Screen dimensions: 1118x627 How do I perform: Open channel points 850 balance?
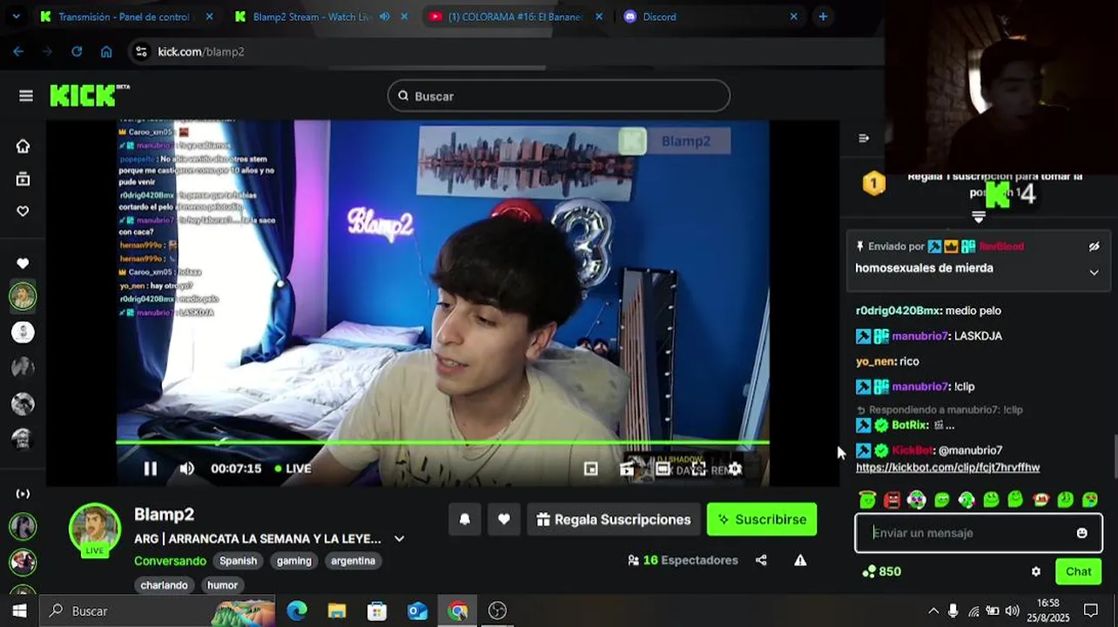coord(880,571)
